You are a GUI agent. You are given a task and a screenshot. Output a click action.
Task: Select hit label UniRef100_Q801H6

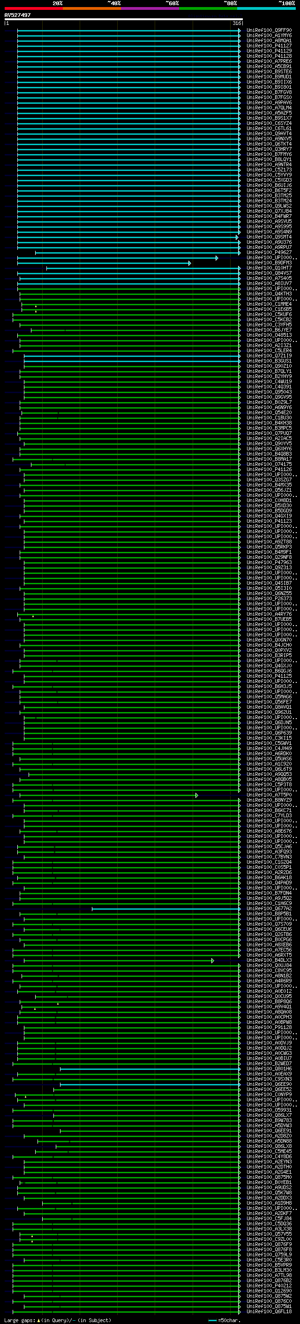(x=269, y=1069)
